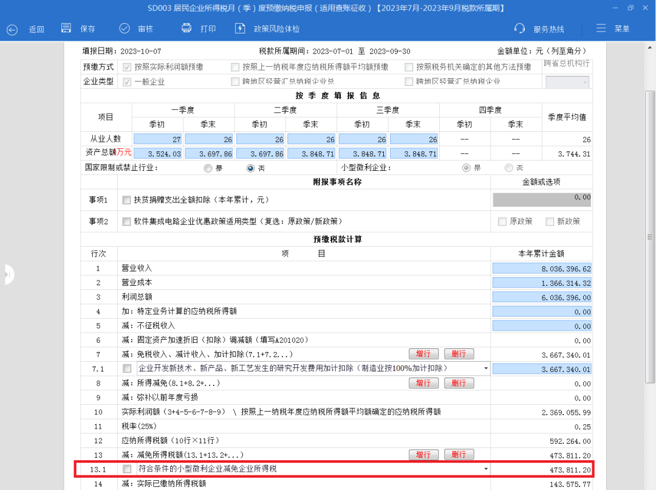Tick the row 13.1 small-profit enterprise checkbox
Viewport: 656px width, 490px height.
point(127,469)
